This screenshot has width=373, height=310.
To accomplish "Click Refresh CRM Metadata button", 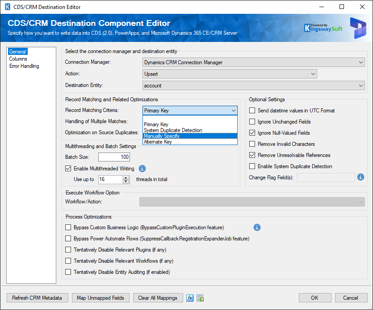I will click(x=37, y=298).
